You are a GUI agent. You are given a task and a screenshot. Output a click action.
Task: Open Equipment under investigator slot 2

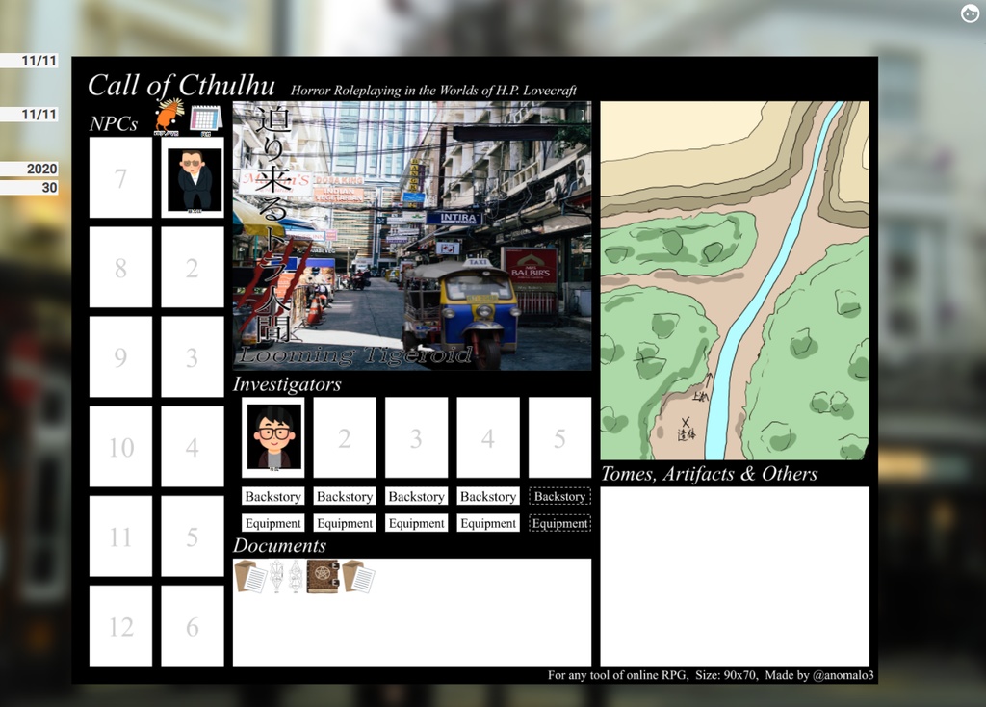pos(345,523)
